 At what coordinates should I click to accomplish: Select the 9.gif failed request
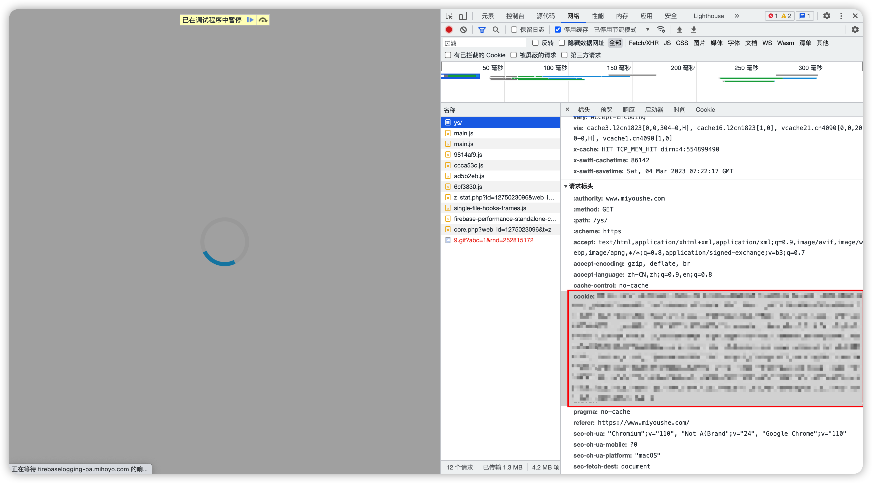point(493,240)
